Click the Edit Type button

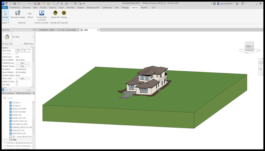pyautogui.click(x=29, y=44)
